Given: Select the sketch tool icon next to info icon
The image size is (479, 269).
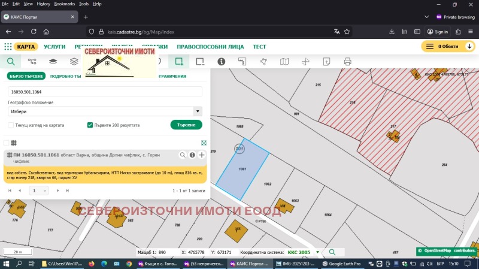Looking at the screenshot, I should pos(242,62).
